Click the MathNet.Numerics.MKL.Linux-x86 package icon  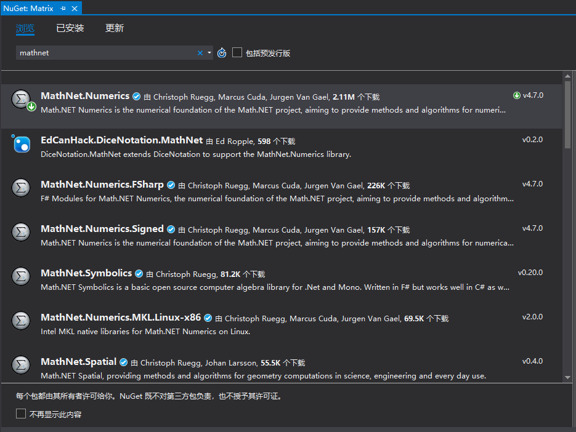(20, 321)
